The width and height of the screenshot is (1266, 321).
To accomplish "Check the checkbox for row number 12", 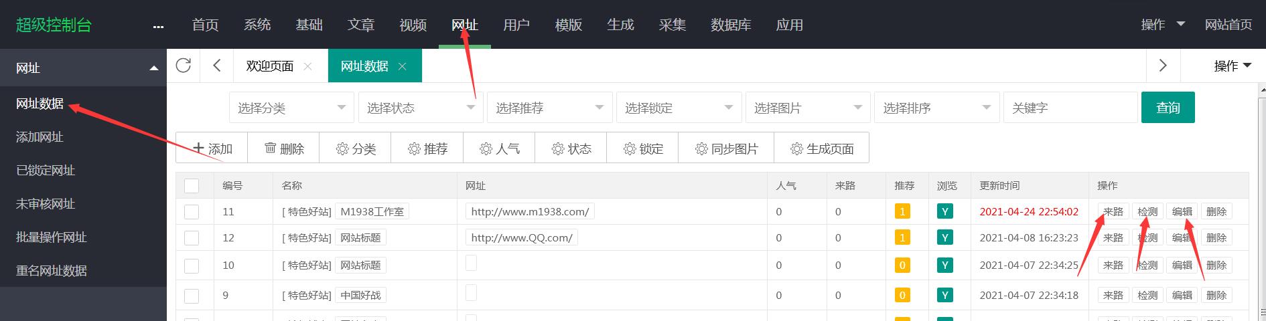I will 192,238.
